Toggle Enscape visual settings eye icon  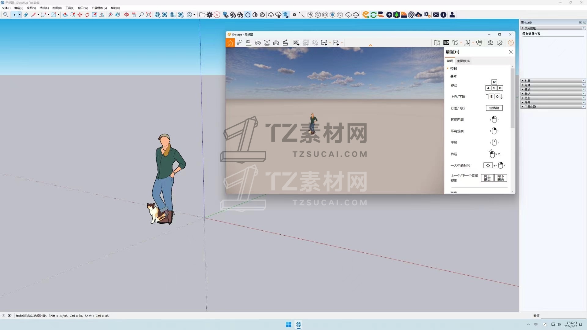point(490,43)
